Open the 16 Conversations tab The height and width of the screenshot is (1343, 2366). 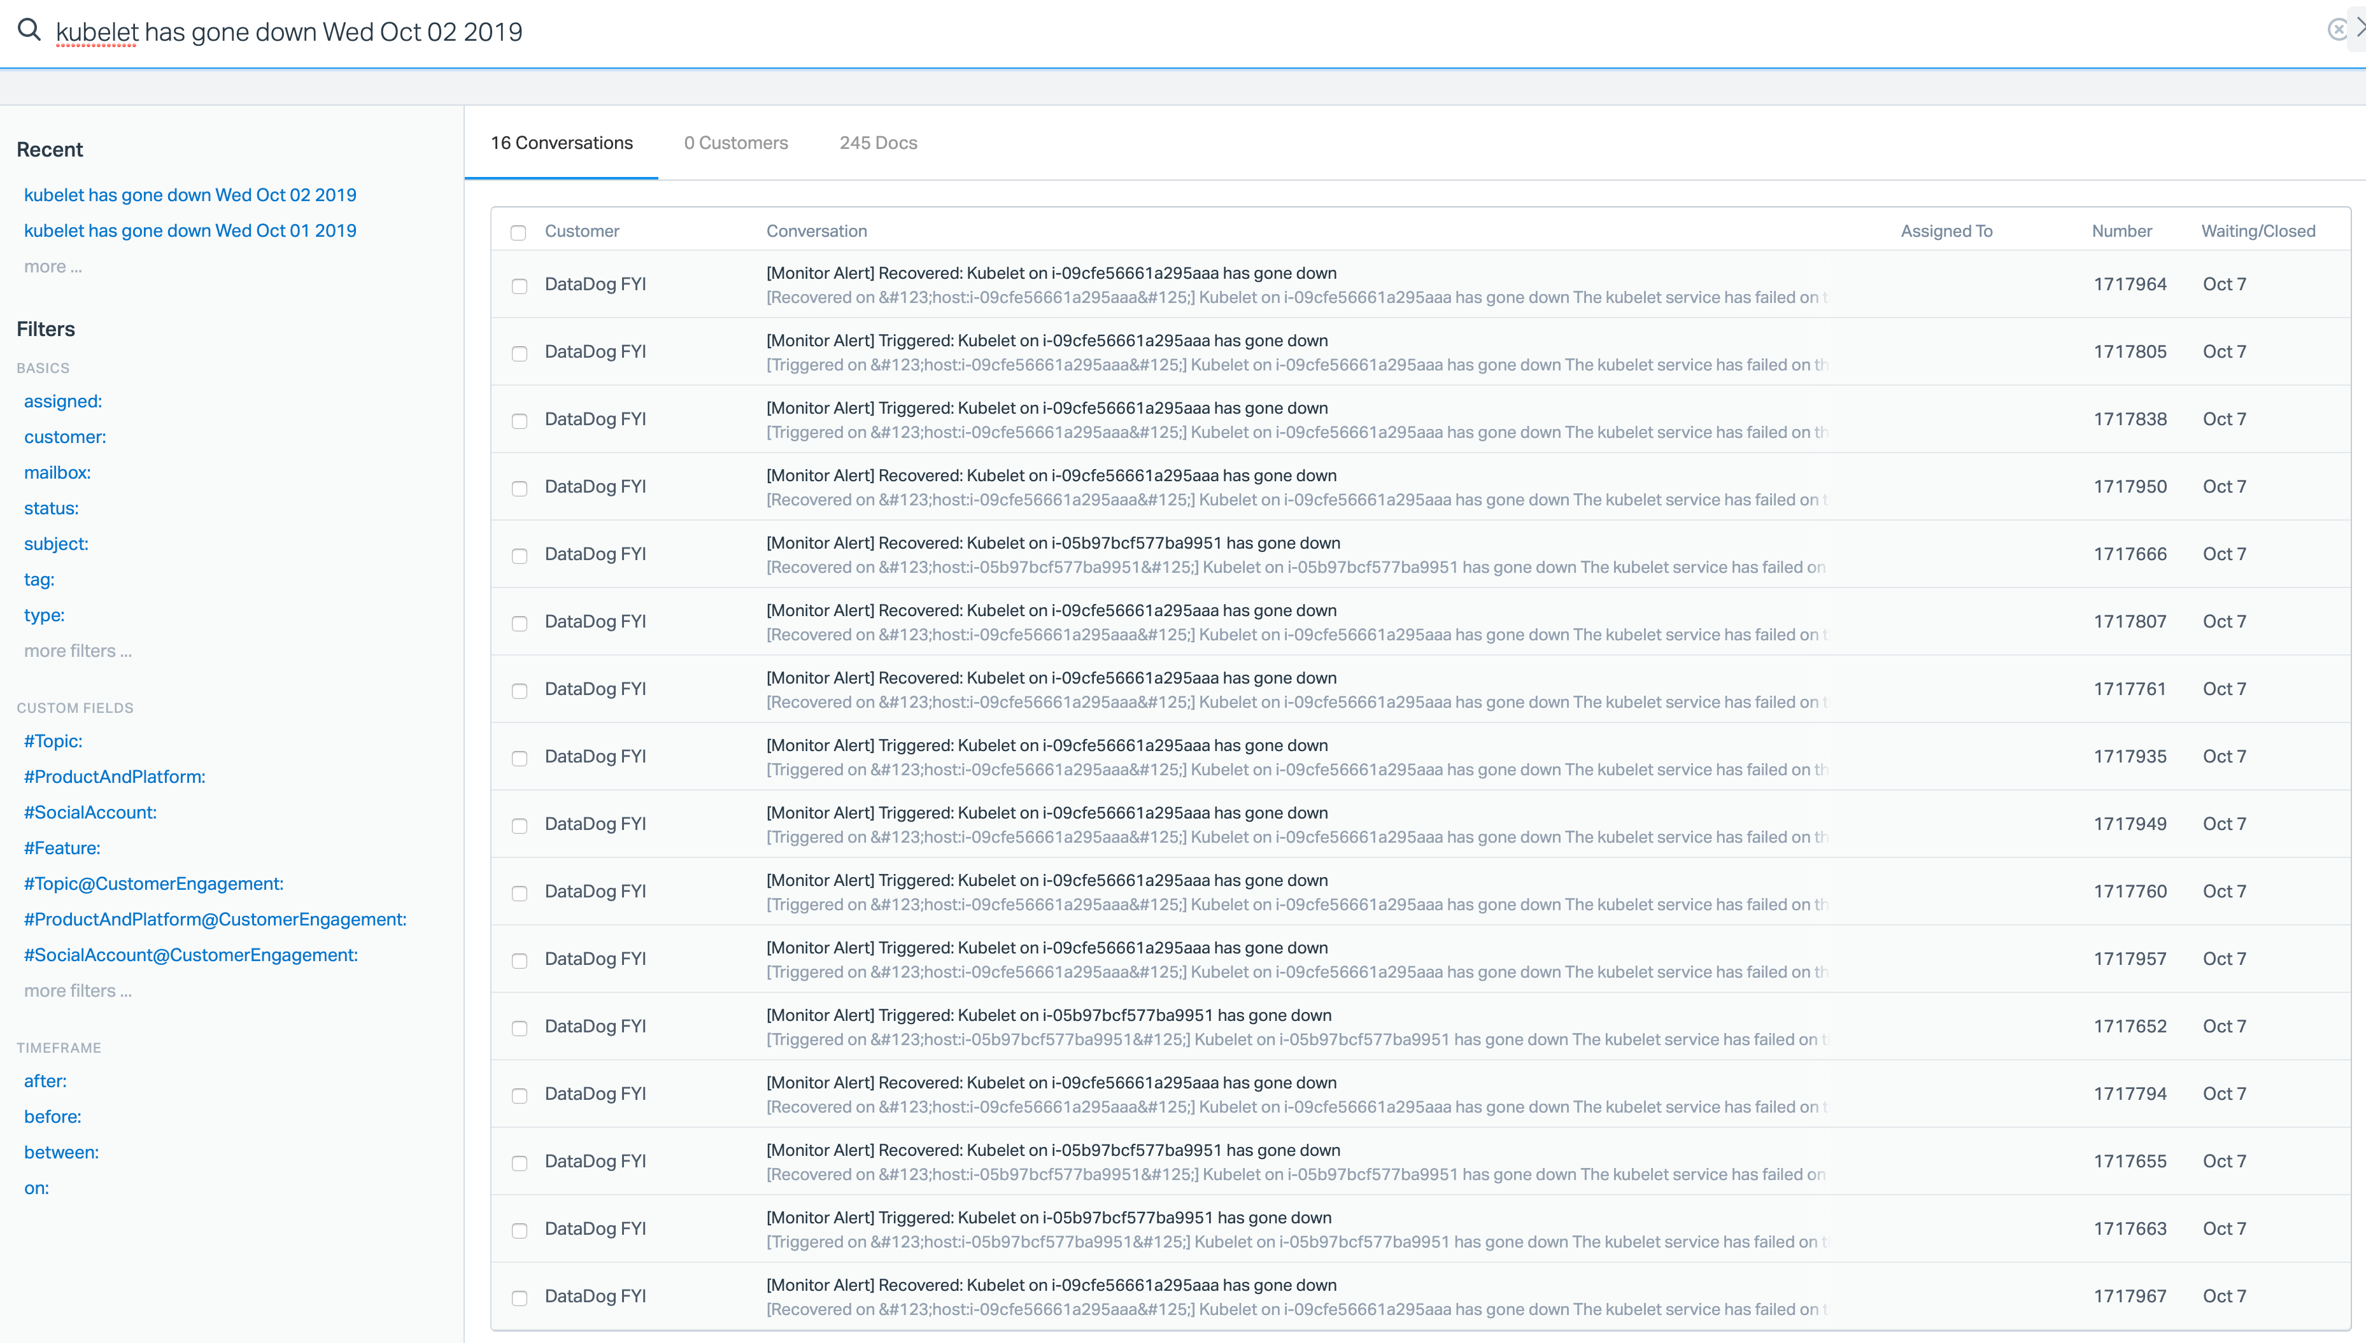coord(562,143)
